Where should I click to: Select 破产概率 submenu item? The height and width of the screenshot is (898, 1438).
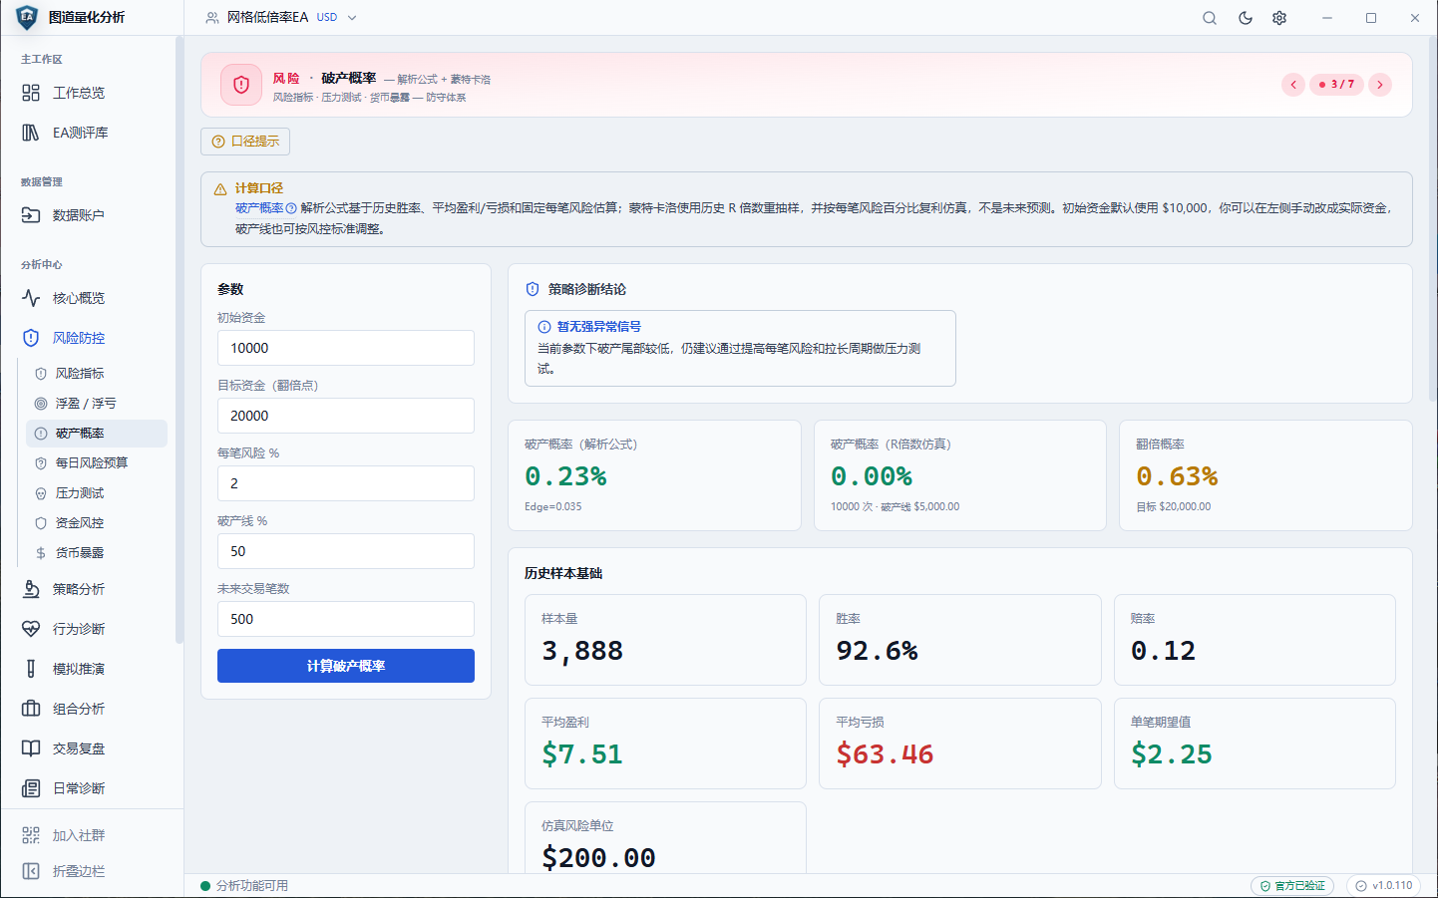click(97, 434)
